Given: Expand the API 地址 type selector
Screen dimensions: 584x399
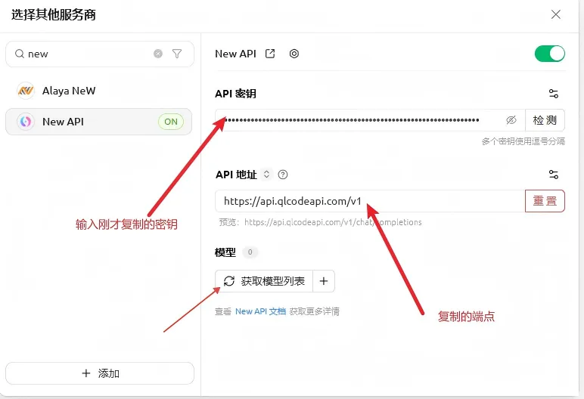Looking at the screenshot, I should pyautogui.click(x=266, y=175).
